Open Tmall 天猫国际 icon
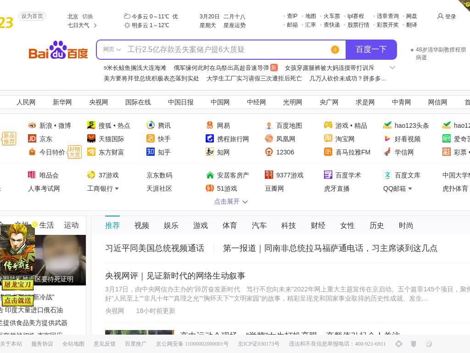The width and height of the screenshot is (470, 353). [x=91, y=138]
